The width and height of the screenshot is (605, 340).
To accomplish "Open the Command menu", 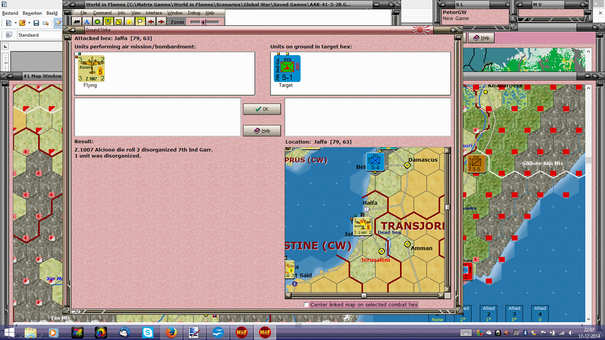I will coord(102,13).
